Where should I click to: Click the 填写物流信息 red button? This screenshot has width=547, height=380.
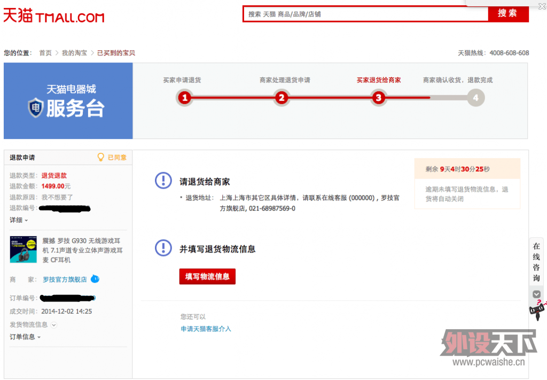tap(207, 276)
